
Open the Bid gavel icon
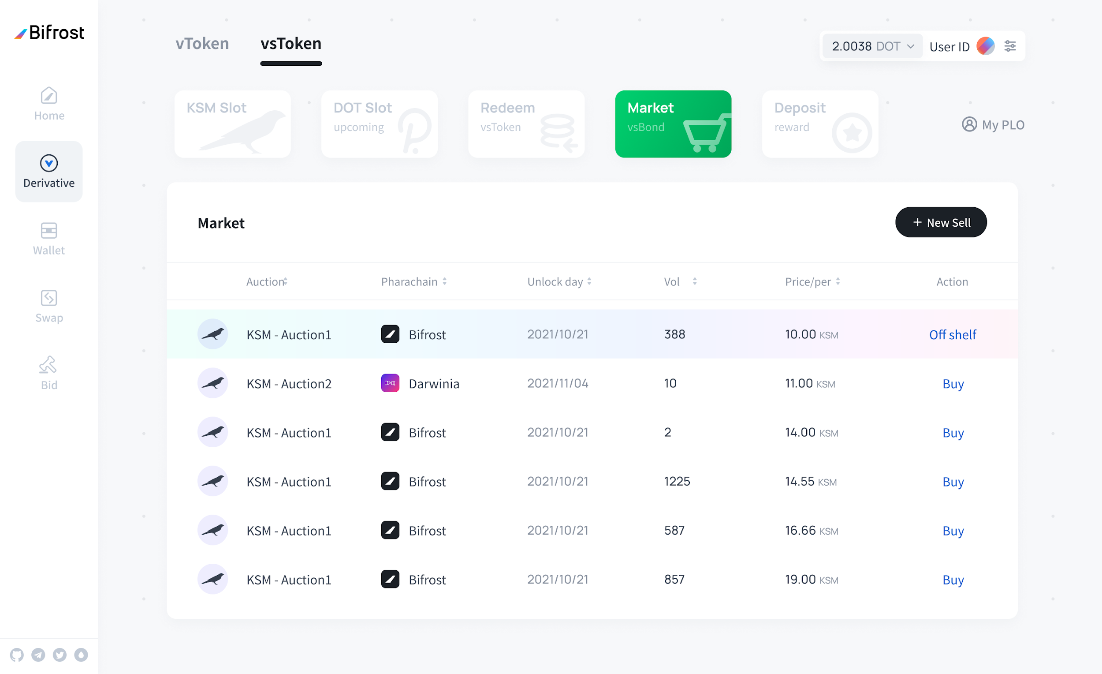coord(49,373)
